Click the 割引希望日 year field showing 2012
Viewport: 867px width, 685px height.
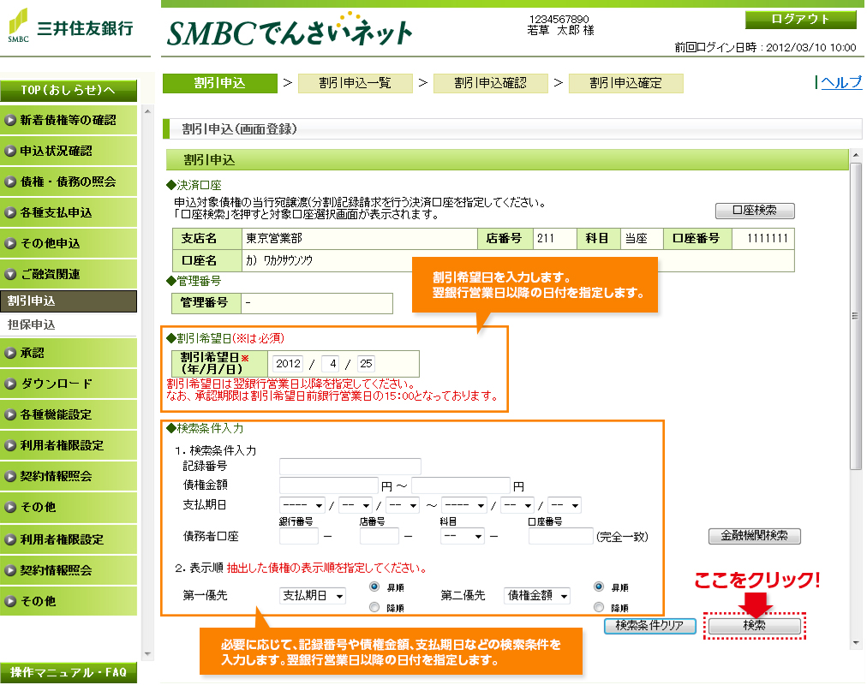tap(288, 364)
